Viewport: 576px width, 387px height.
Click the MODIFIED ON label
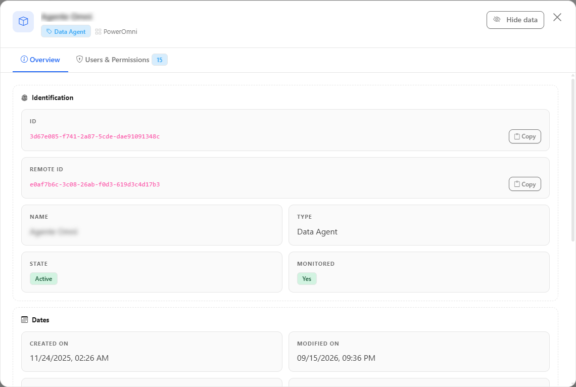[x=318, y=344]
